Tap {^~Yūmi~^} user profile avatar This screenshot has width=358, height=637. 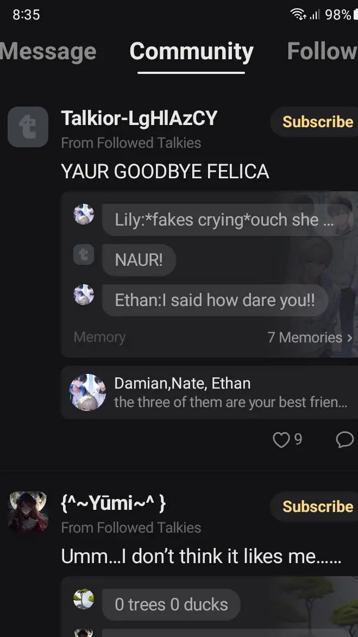pos(28,511)
